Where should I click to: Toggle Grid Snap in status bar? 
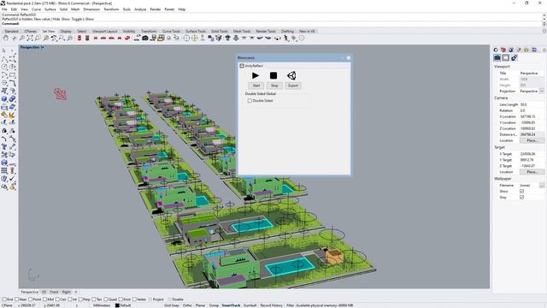(171, 305)
